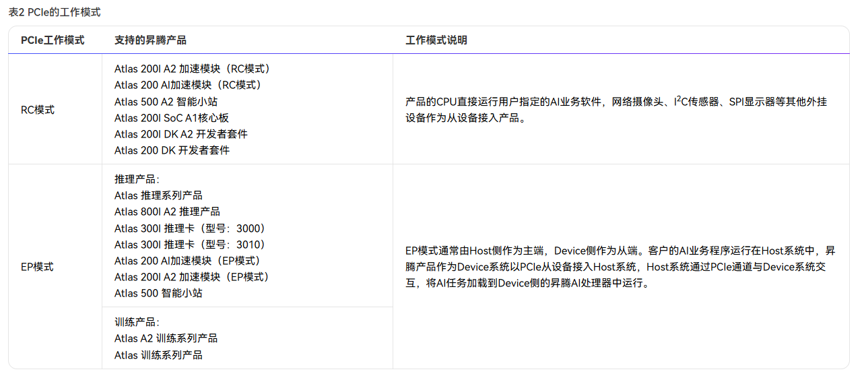
Task: Click 'Atlas 200I DK A2 开发者套件' entry
Action: [181, 134]
